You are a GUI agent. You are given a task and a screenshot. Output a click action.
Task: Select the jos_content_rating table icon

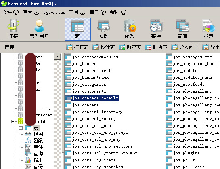tap(68, 118)
